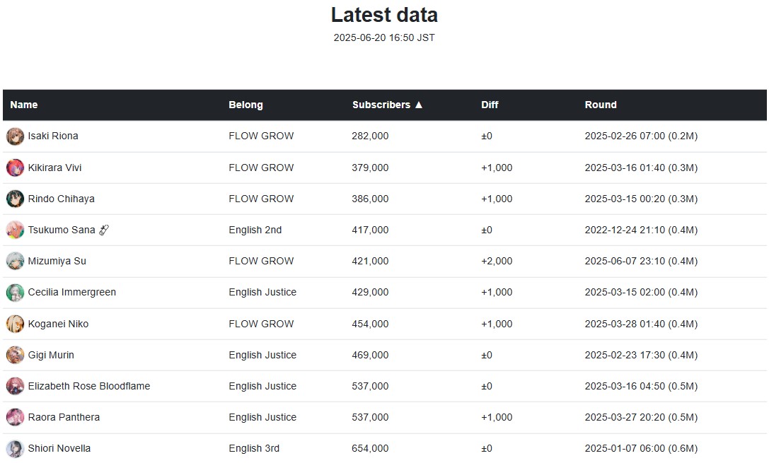Click Mizumiya Su's avatar icon

pos(15,261)
